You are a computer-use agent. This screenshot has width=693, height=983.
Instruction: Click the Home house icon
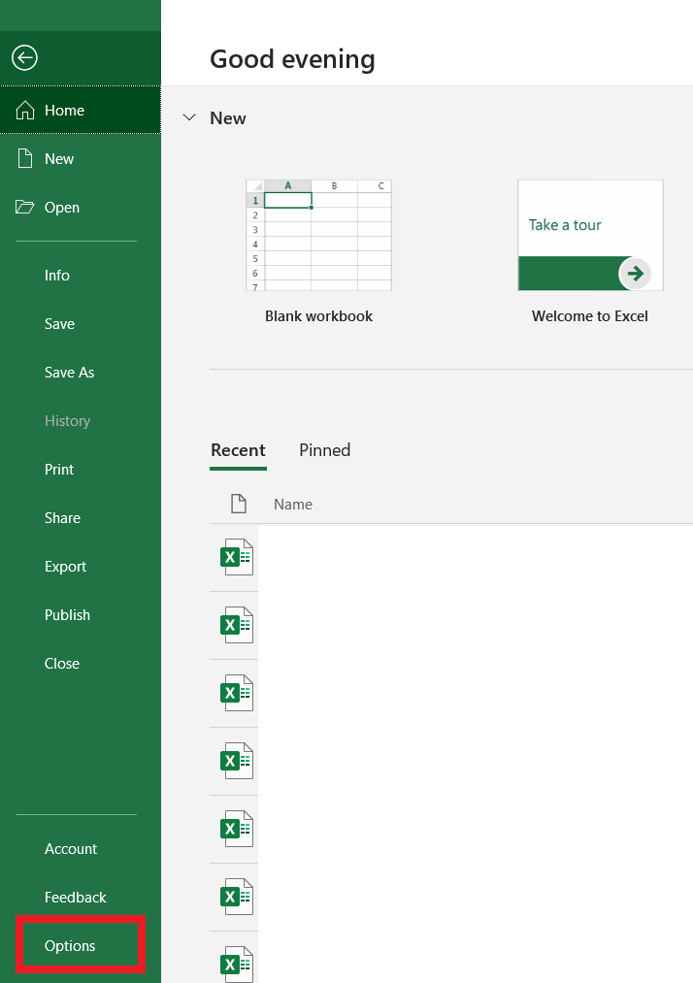coord(25,110)
